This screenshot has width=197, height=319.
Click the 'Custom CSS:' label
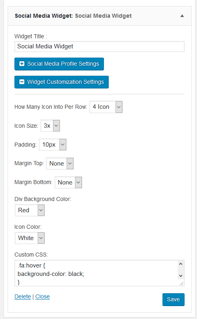tap(31, 255)
